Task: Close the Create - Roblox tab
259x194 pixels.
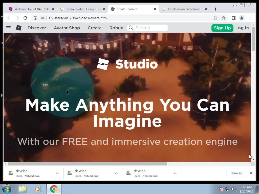Action: point(155,9)
